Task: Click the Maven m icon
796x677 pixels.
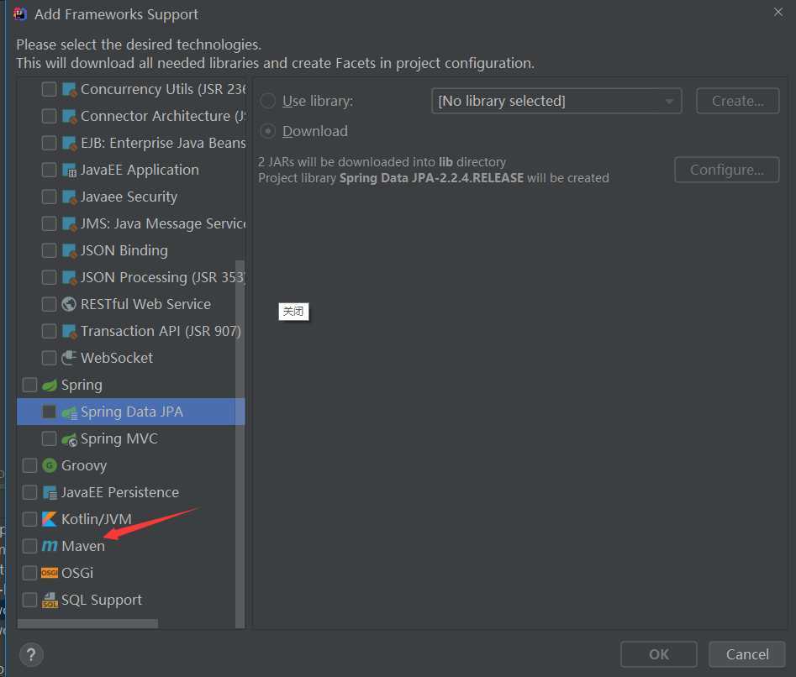Action: coord(50,546)
